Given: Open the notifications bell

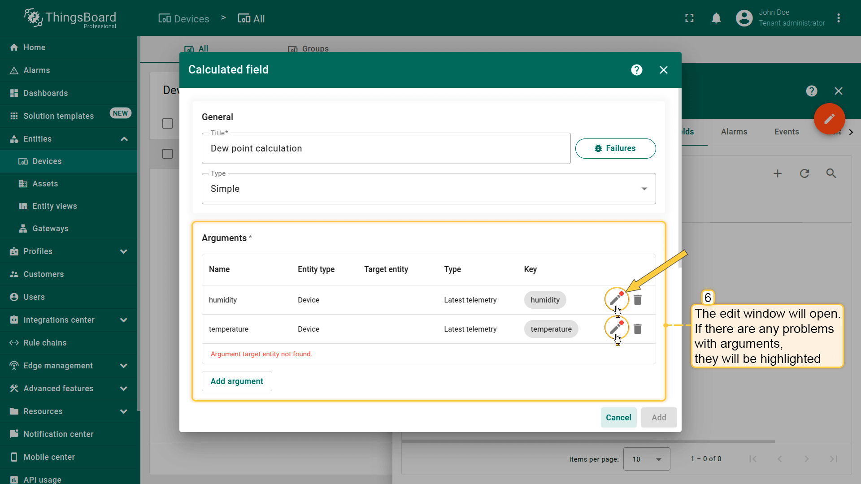Looking at the screenshot, I should [716, 18].
